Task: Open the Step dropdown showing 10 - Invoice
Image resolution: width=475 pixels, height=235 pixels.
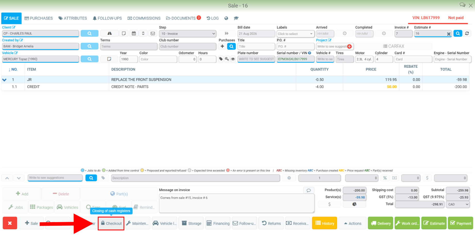Action: pos(188,34)
